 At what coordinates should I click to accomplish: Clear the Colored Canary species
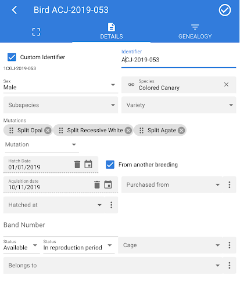(226, 85)
